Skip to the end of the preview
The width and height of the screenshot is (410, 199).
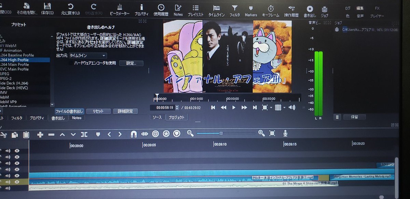255,107
